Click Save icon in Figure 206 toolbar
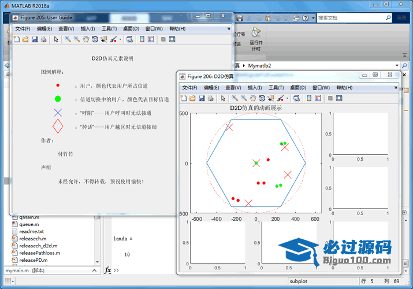 (202, 98)
